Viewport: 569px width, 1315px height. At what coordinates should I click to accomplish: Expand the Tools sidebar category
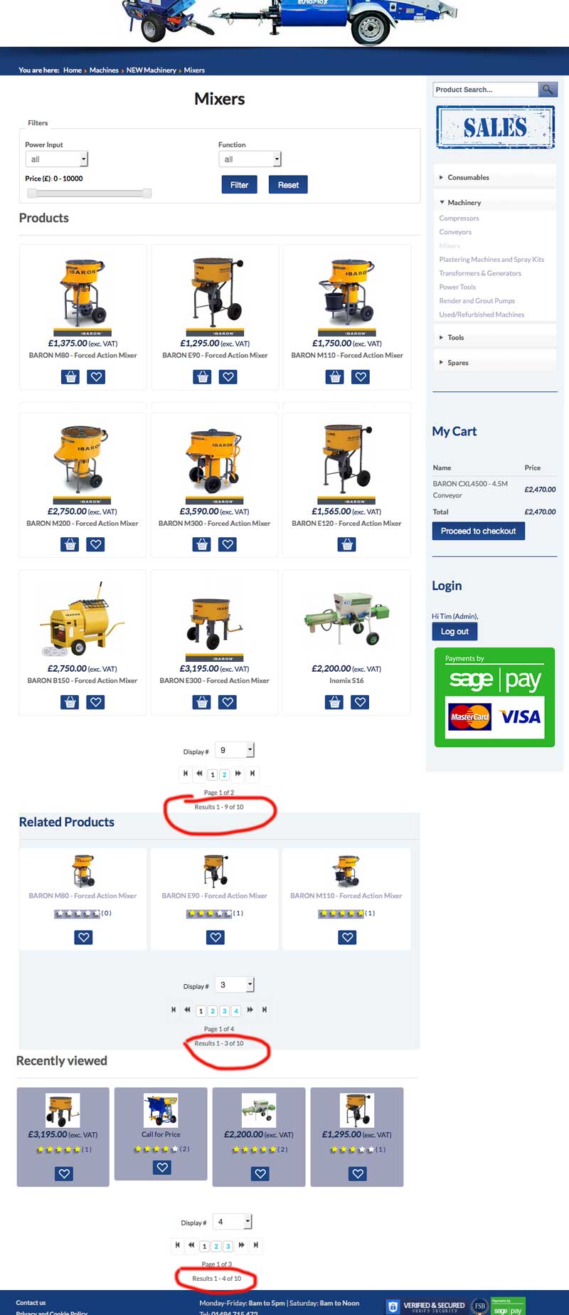[455, 337]
